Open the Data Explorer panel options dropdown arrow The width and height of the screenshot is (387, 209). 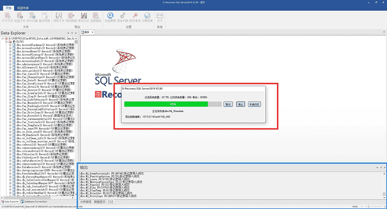click(x=68, y=33)
